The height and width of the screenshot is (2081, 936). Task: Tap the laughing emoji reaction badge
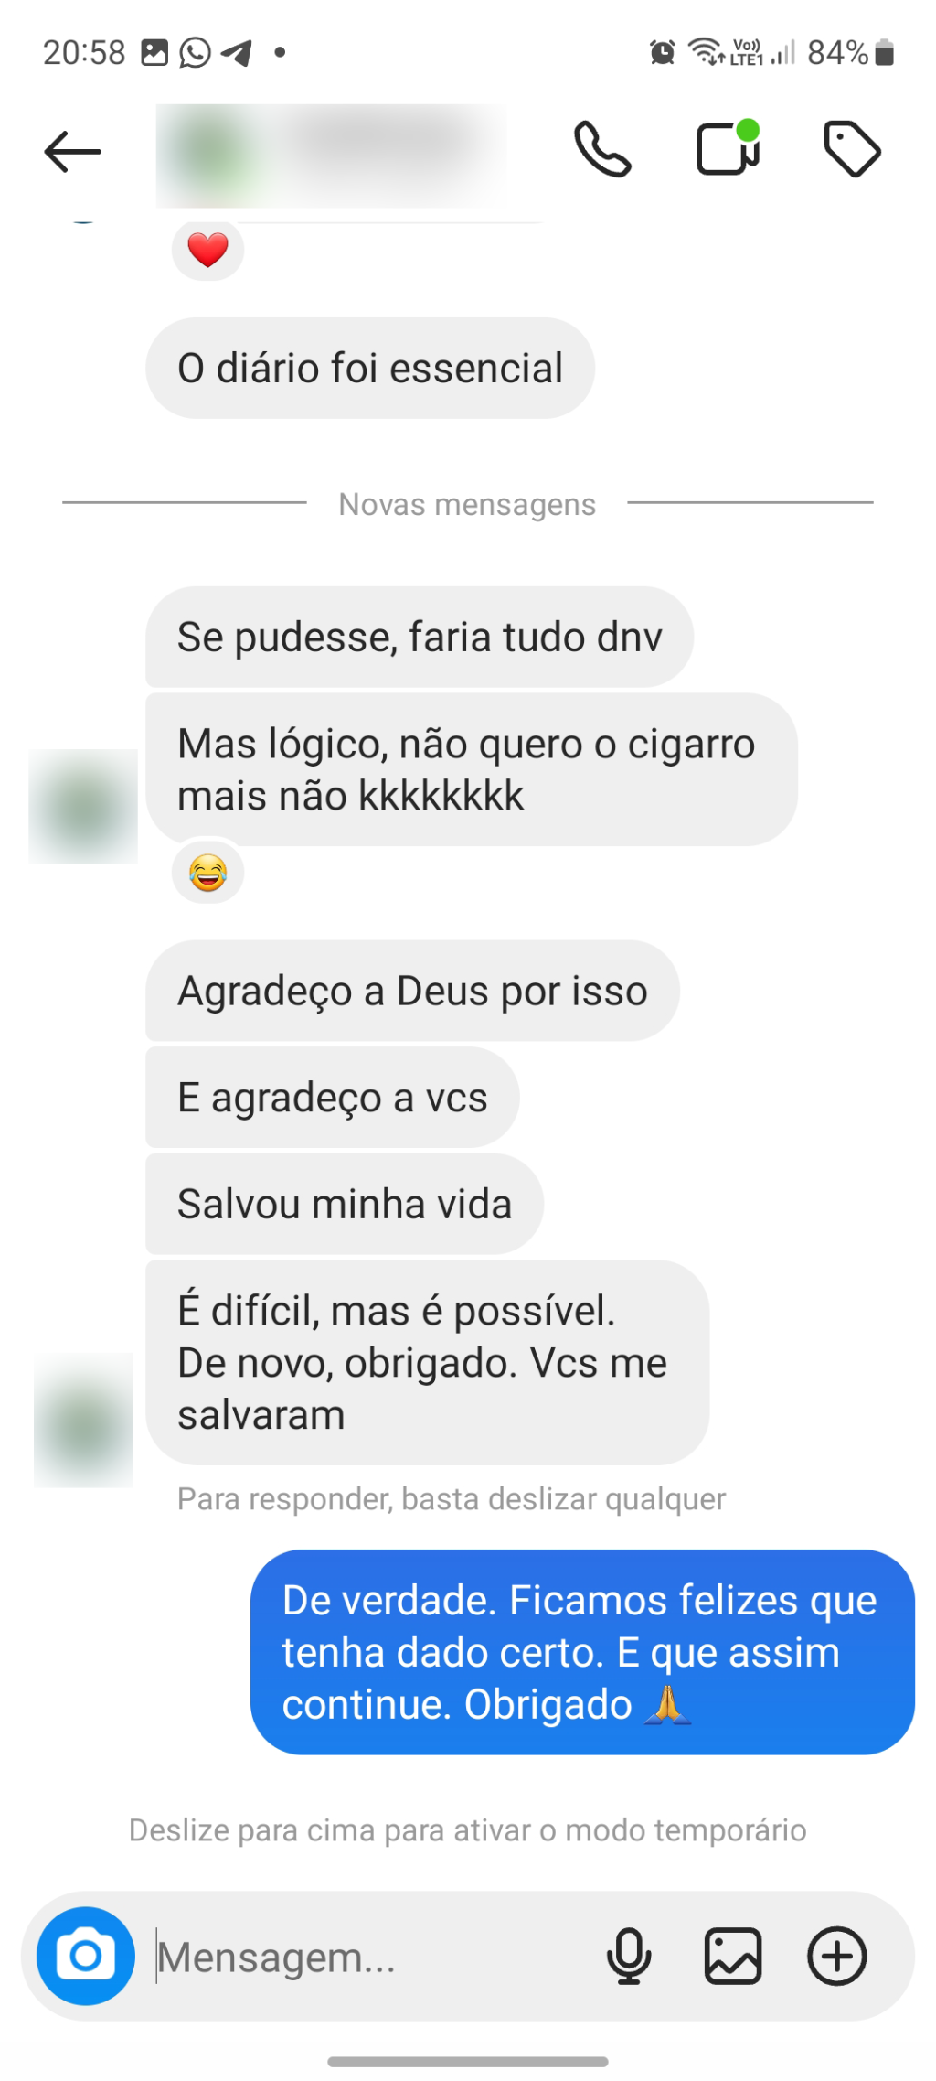207,873
